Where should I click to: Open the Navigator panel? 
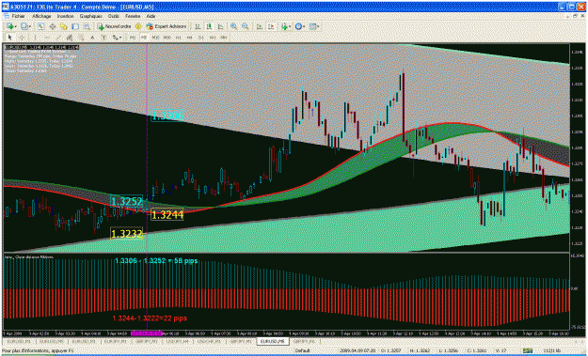[64, 26]
